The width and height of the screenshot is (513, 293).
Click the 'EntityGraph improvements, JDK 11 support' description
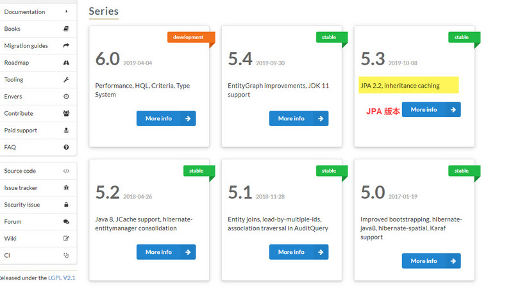(x=278, y=90)
